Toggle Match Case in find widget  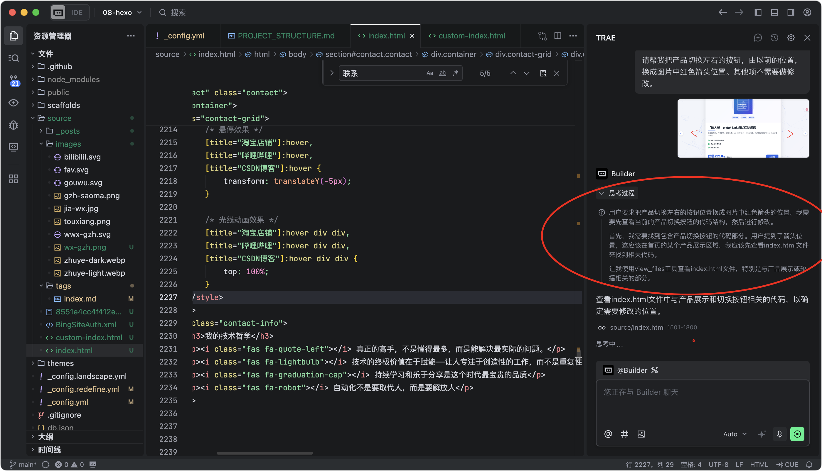pyautogui.click(x=429, y=73)
